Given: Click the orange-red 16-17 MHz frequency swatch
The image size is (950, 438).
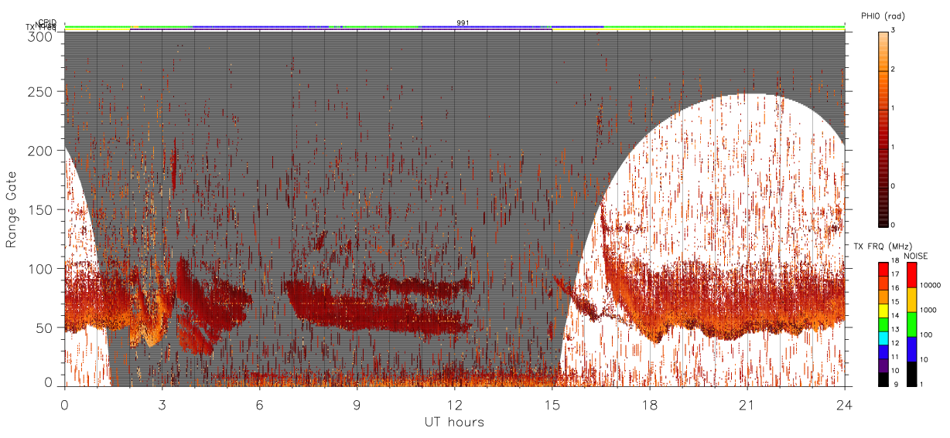Looking at the screenshot, I should click(883, 283).
